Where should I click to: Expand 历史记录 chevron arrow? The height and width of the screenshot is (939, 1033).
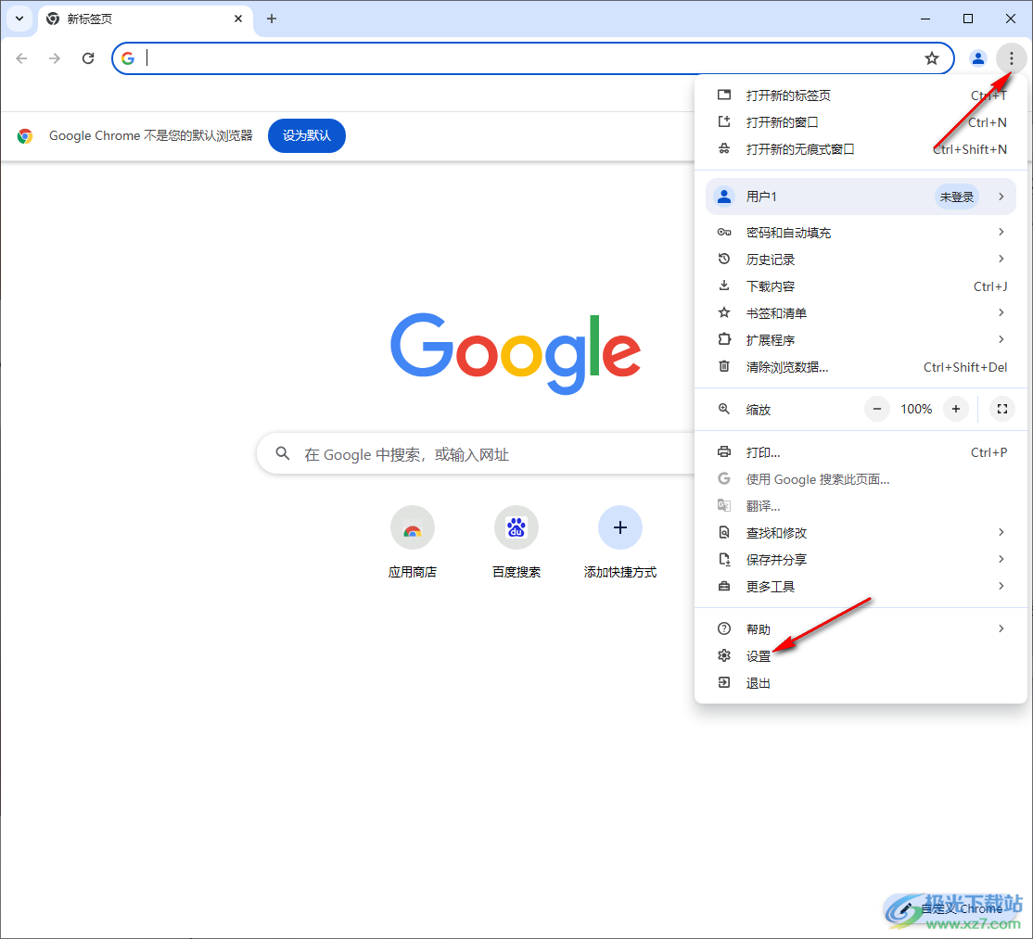1001,259
